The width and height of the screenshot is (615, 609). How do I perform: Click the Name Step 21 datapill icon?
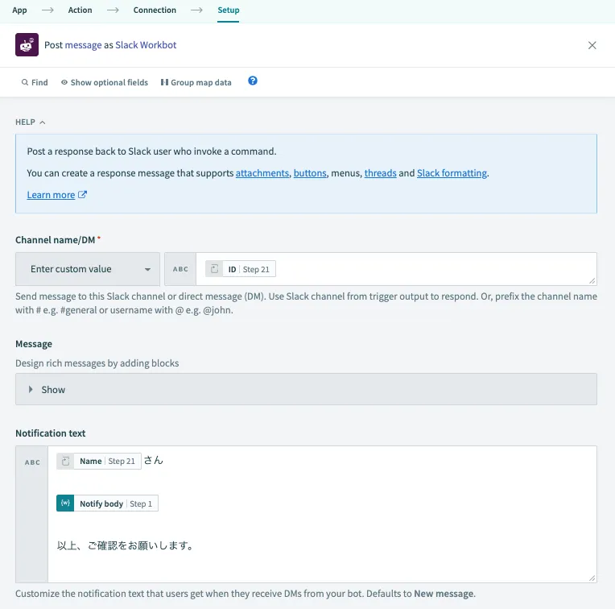[66, 461]
